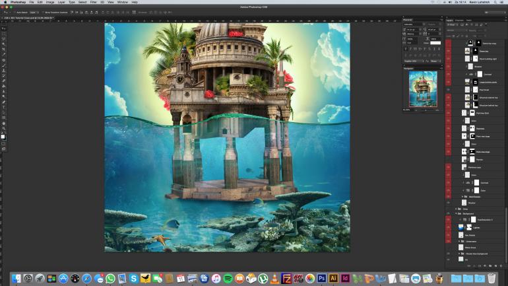
Task: Expand the Underwater layer group
Action: [459, 241]
